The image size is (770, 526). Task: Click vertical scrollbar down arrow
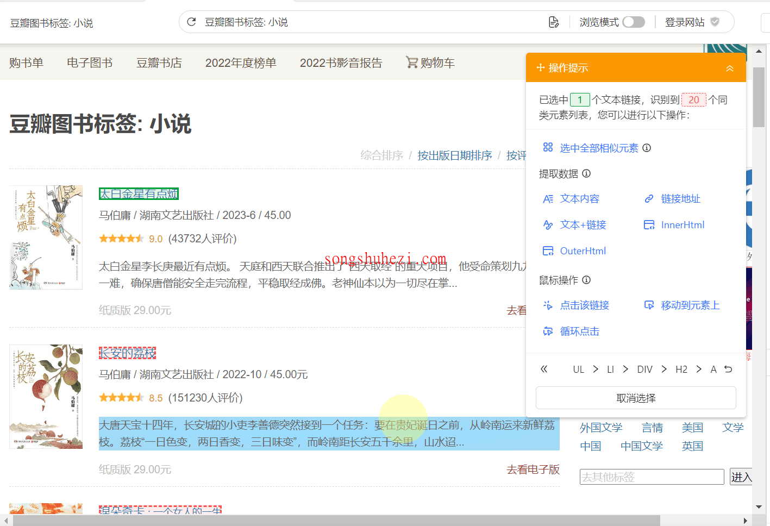pyautogui.click(x=759, y=507)
